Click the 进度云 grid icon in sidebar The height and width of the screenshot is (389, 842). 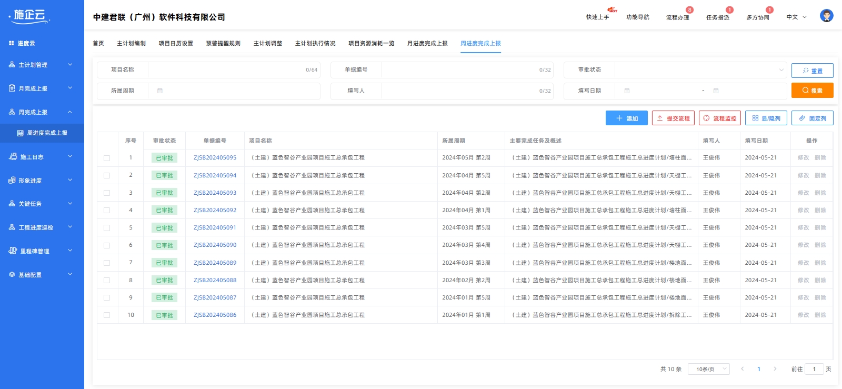coord(12,43)
